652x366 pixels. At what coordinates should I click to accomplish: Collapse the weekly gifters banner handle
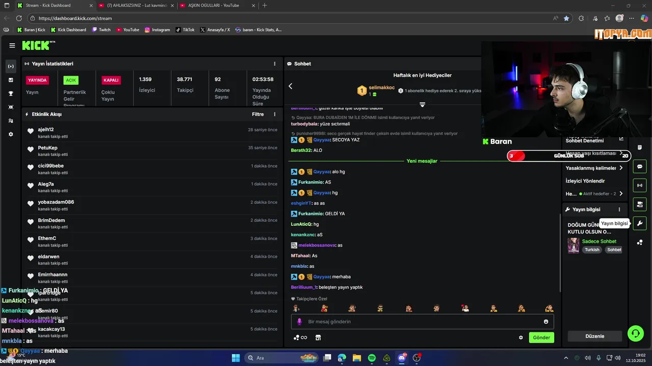pyautogui.click(x=422, y=105)
